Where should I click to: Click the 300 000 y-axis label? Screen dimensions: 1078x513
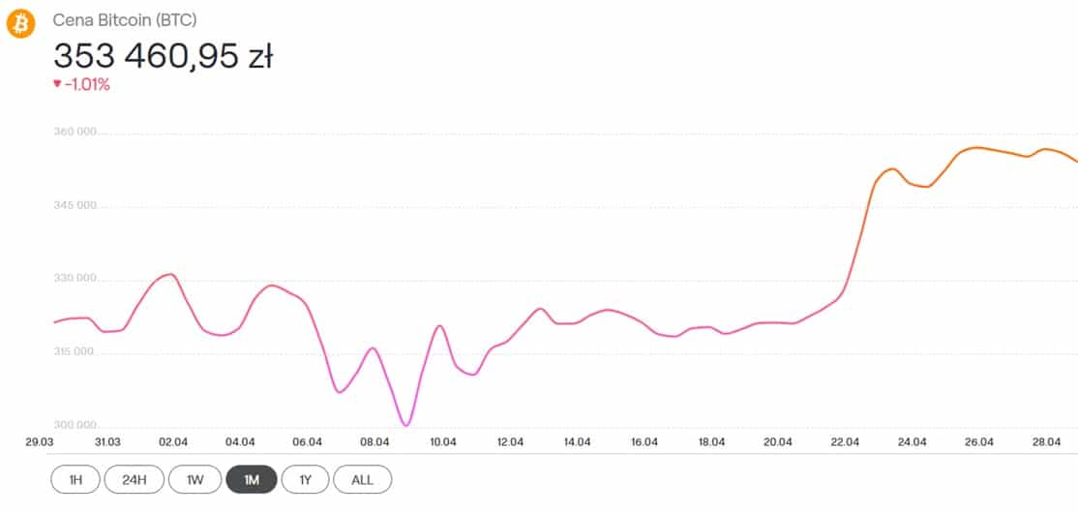pos(75,425)
